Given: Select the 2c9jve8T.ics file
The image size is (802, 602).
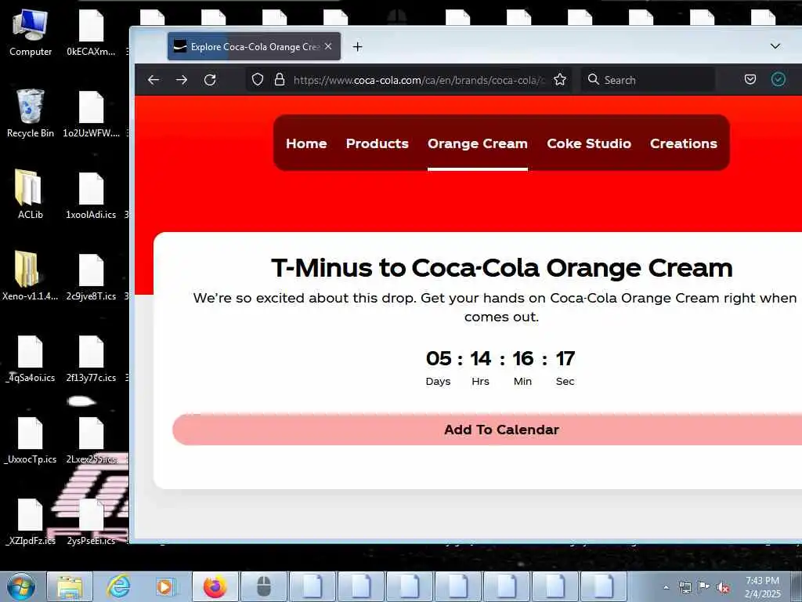Looking at the screenshot, I should 91,277.
